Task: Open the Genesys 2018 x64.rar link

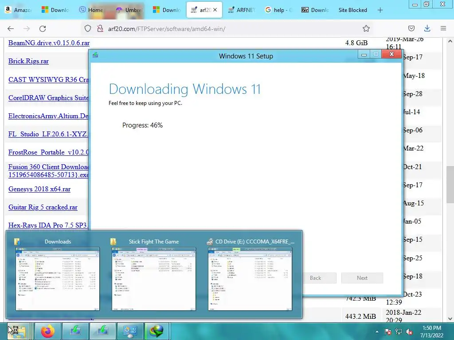Action: [x=39, y=189]
